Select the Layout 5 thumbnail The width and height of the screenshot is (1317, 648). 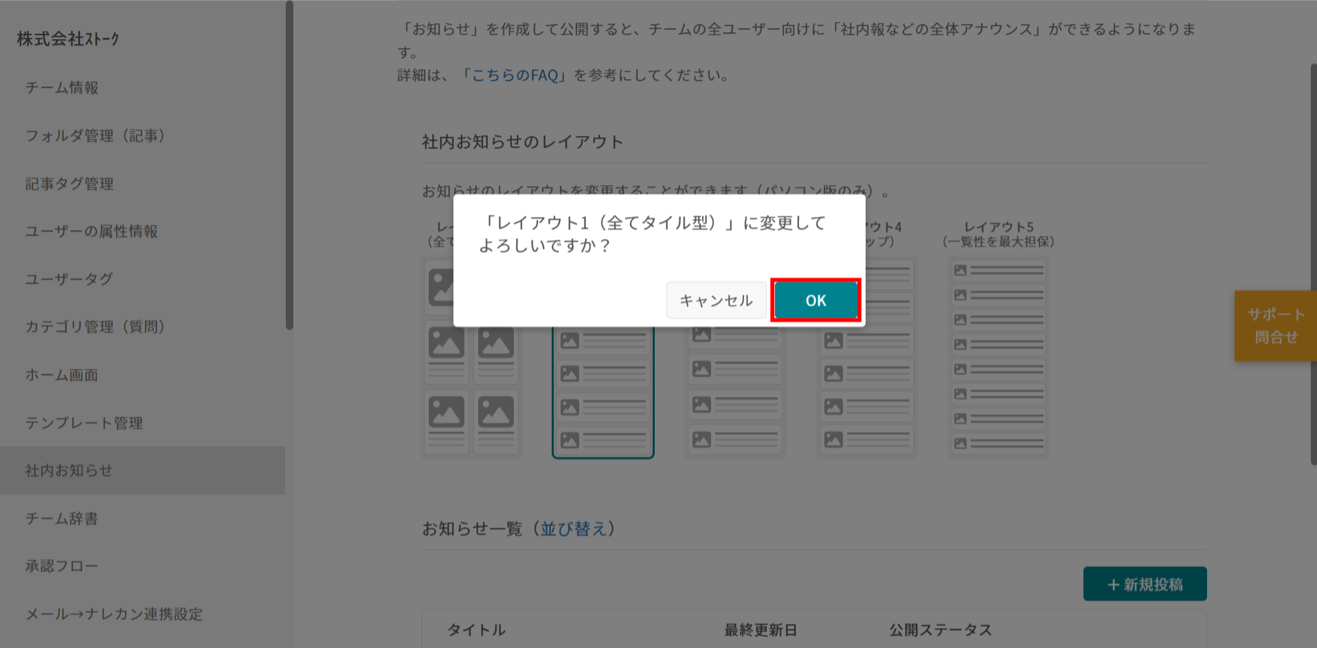click(998, 357)
